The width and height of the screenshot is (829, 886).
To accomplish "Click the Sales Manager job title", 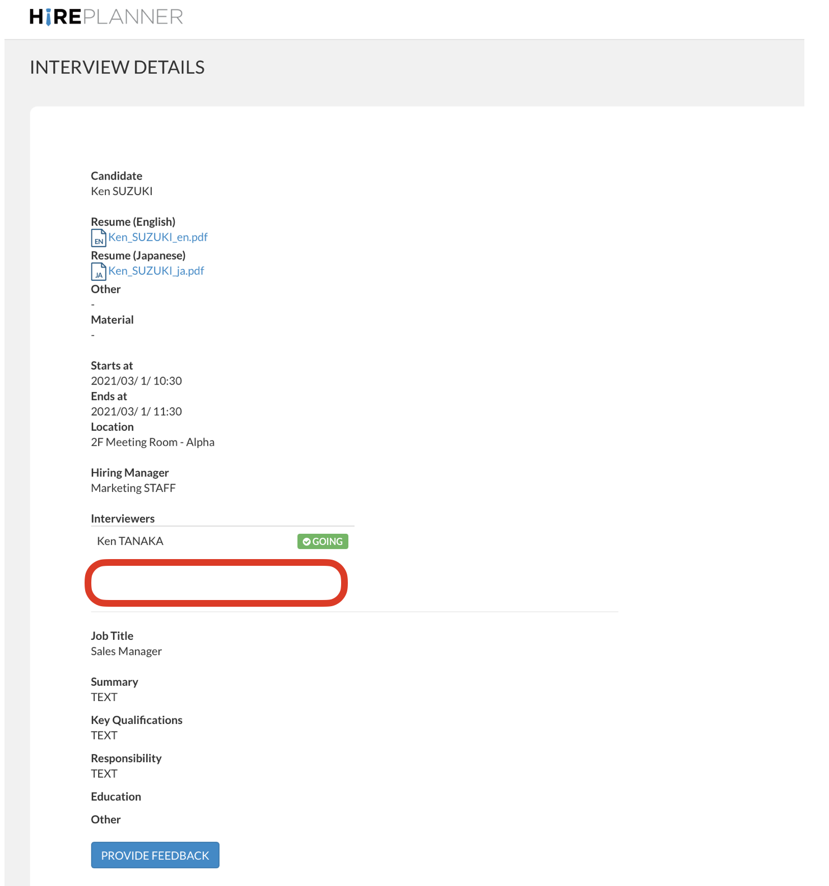I will tap(126, 652).
